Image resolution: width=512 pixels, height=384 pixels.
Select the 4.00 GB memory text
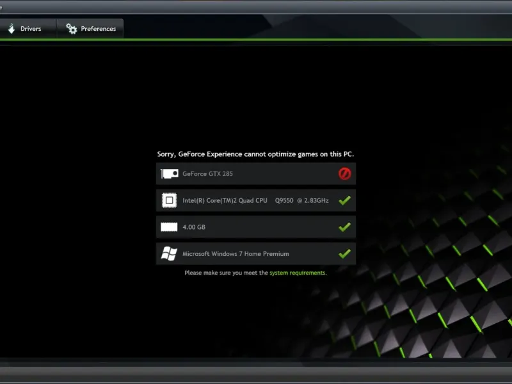[194, 227]
